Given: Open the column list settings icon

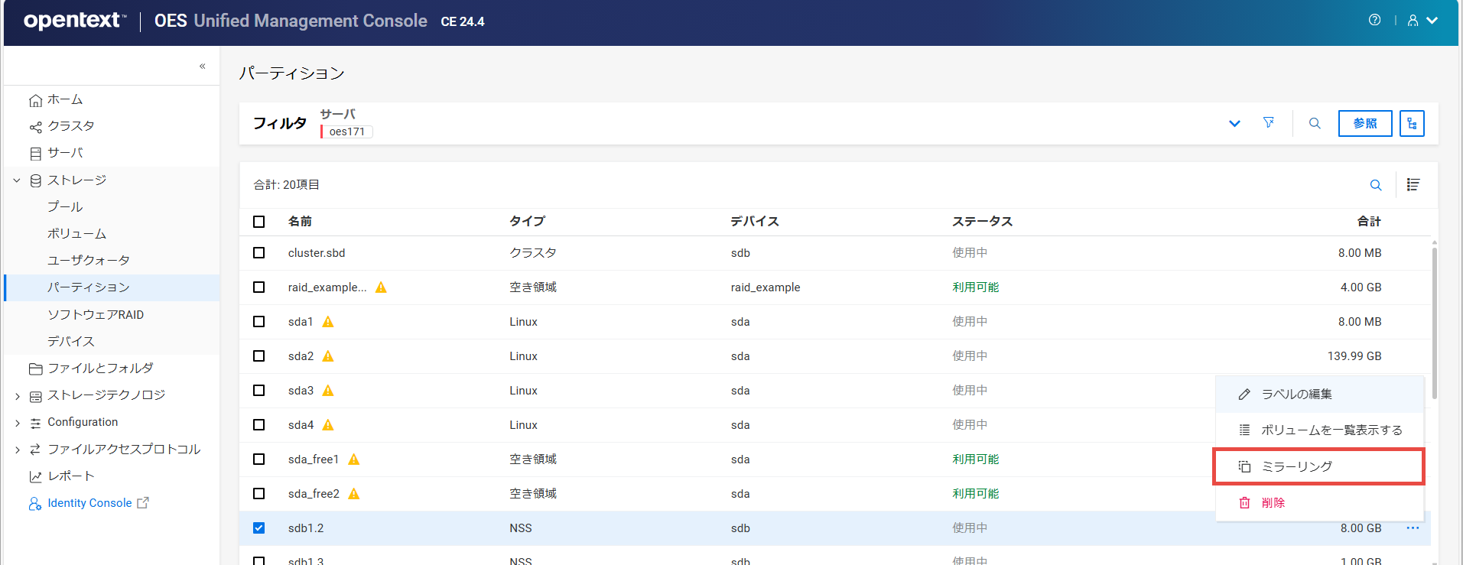Looking at the screenshot, I should tap(1413, 185).
